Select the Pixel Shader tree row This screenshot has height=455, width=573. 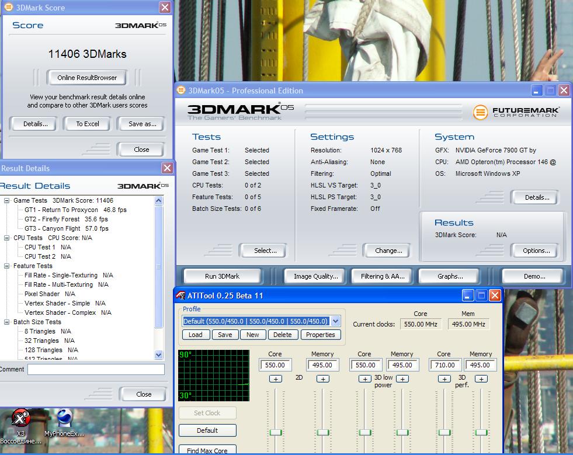coord(50,294)
